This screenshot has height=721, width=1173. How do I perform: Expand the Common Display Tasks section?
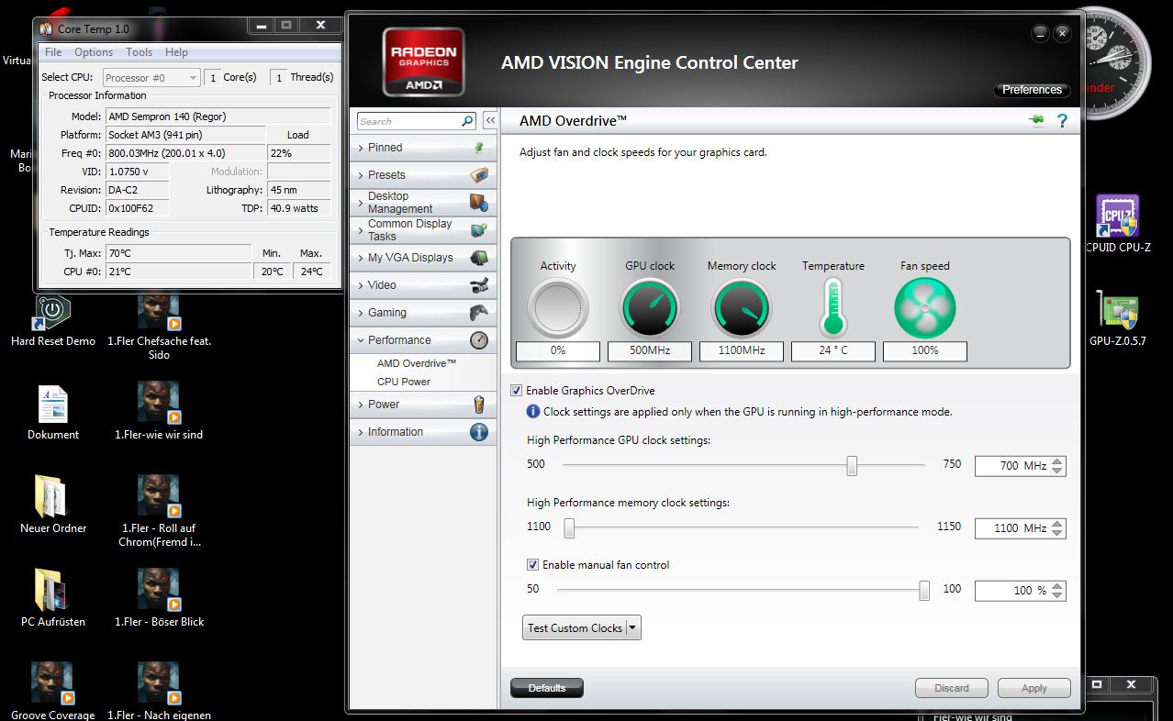(x=360, y=230)
